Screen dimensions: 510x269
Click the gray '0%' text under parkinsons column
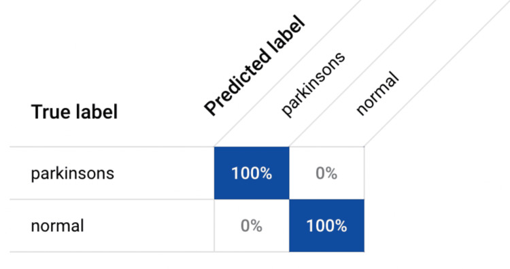click(x=252, y=226)
